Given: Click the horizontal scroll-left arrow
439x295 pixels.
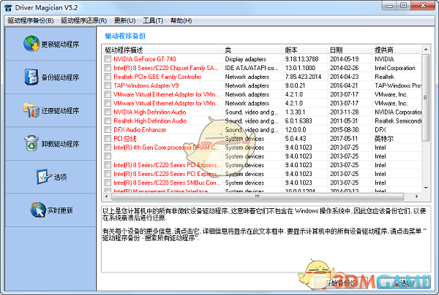Looking at the screenshot, I should pyautogui.click(x=106, y=196).
